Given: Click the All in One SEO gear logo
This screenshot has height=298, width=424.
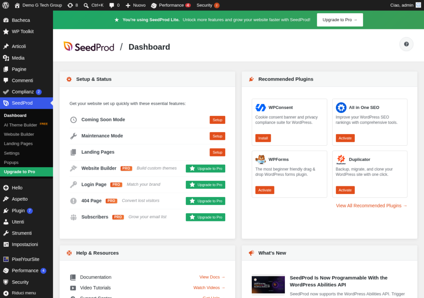Looking at the screenshot, I should pos(341,107).
